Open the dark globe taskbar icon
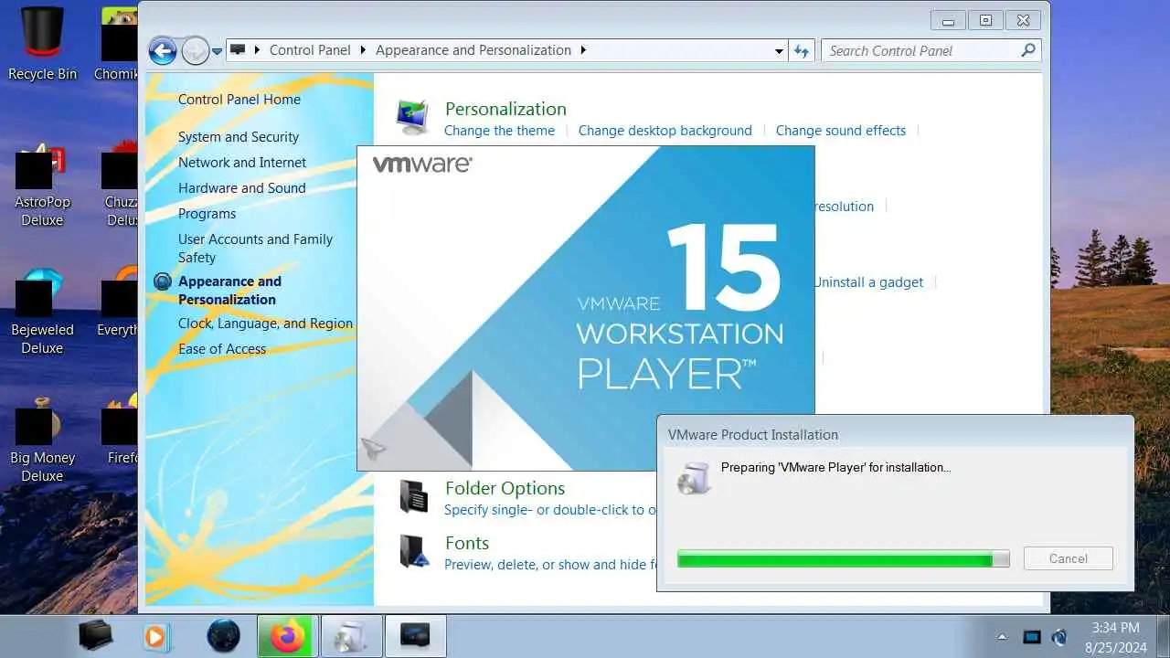This screenshot has width=1170, height=658. tap(223, 636)
